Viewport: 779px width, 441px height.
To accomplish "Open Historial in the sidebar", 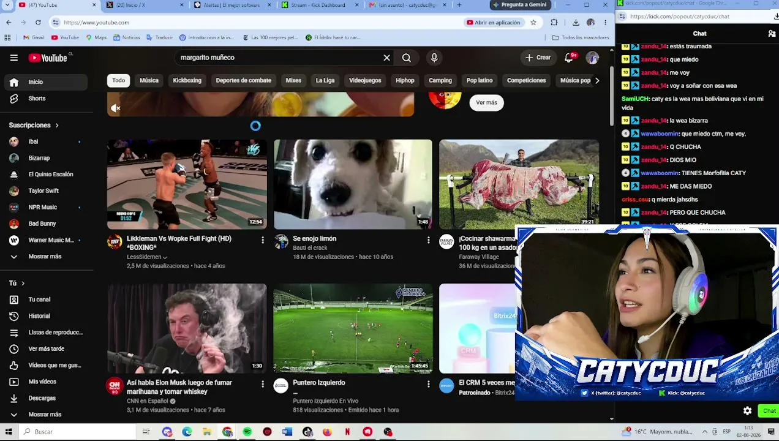I will point(47,316).
